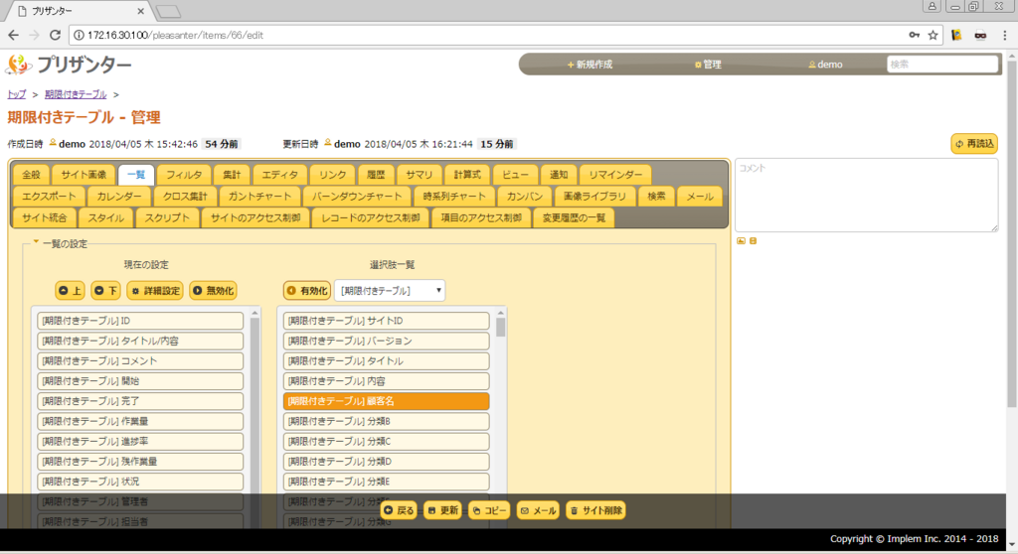Click the 期限付きテーブル breadcrumb link
Viewport: 1018px width, 554px height.
76,94
